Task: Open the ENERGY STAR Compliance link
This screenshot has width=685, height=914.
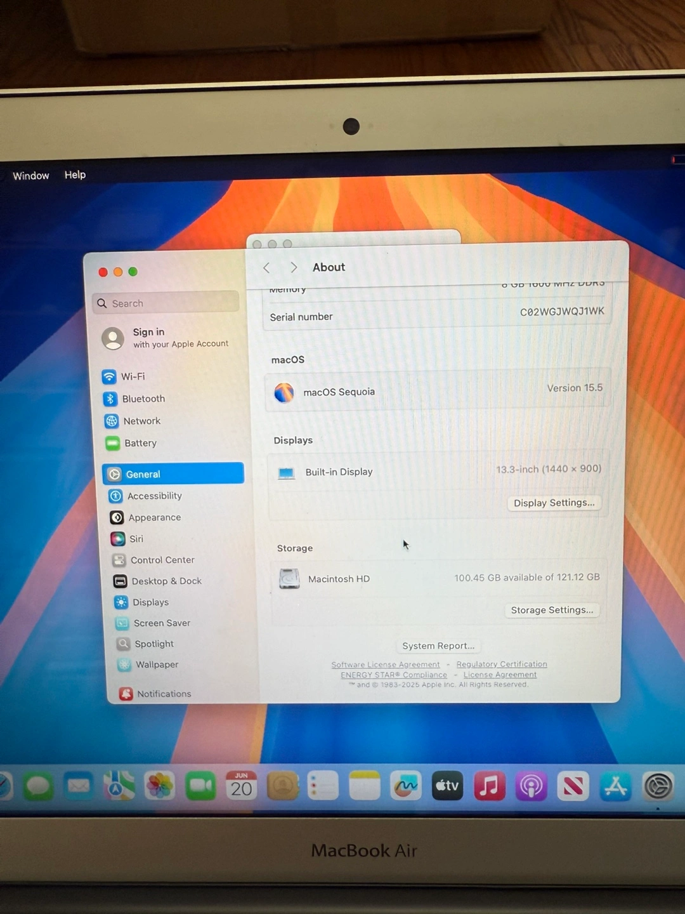Action: coord(394,675)
